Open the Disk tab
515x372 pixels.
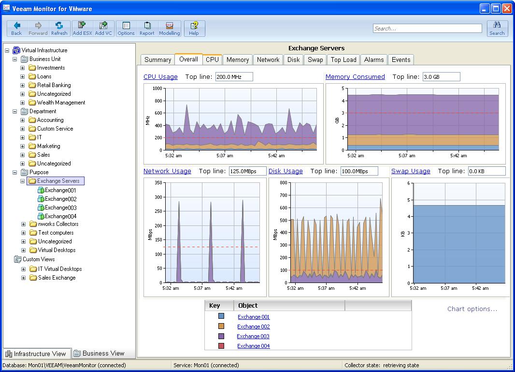(x=293, y=60)
